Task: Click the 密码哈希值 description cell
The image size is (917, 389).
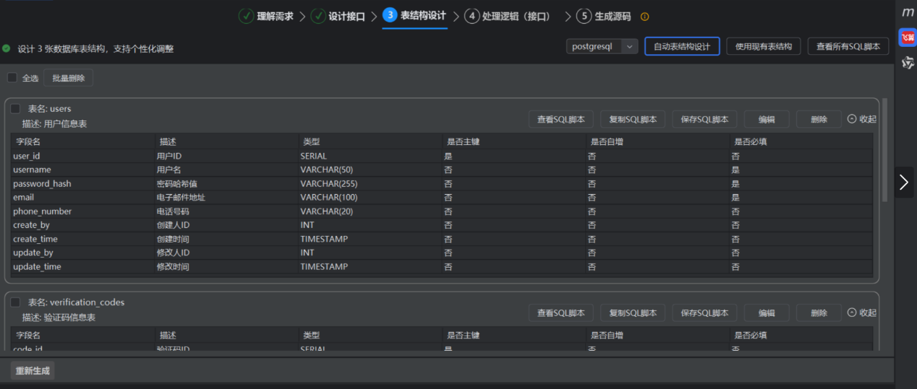Action: (226, 184)
